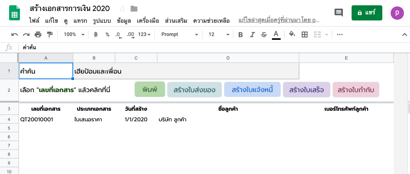410x174 pixels.
Task: Format as percent
Action: (x=107, y=34)
